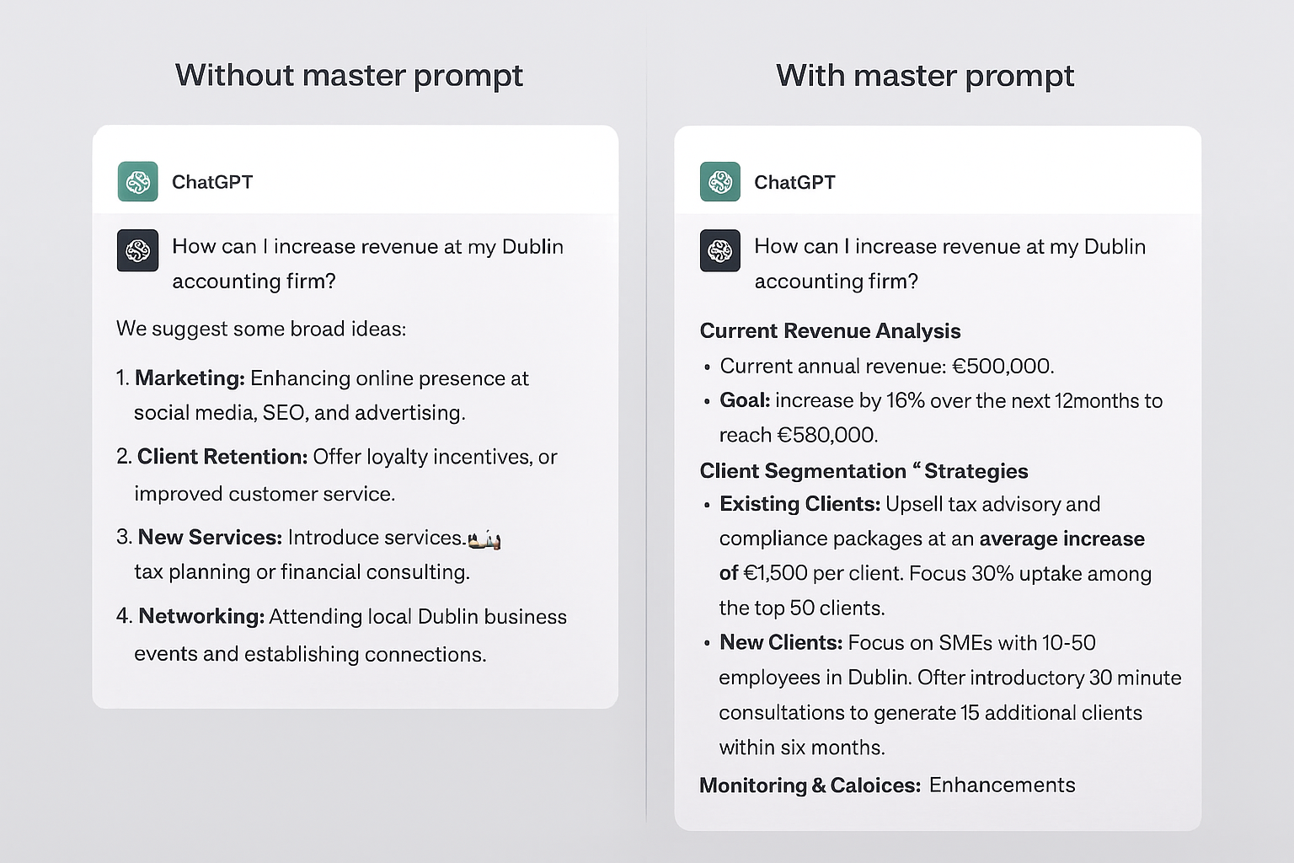
Task: Click the dark user avatar in With master prompt card
Action: (x=719, y=250)
